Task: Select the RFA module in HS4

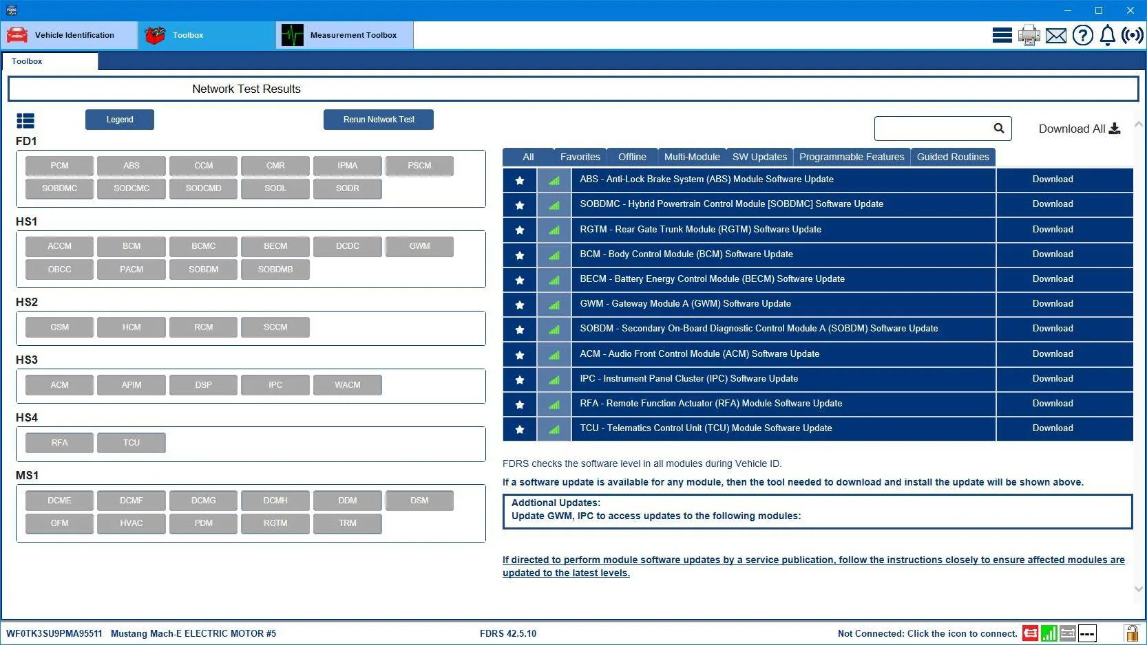Action: 60,443
